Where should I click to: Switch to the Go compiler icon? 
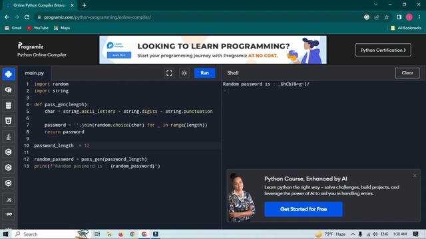point(9,214)
